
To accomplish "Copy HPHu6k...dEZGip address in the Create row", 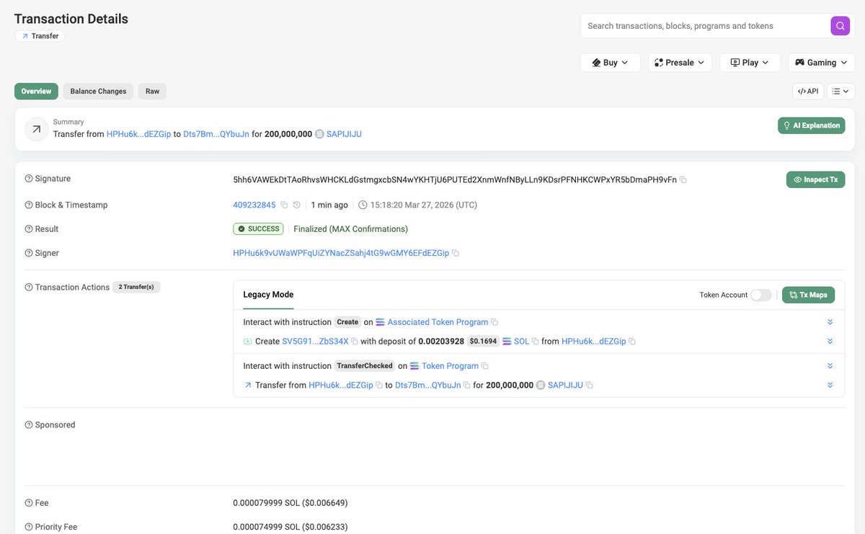I will click(632, 342).
